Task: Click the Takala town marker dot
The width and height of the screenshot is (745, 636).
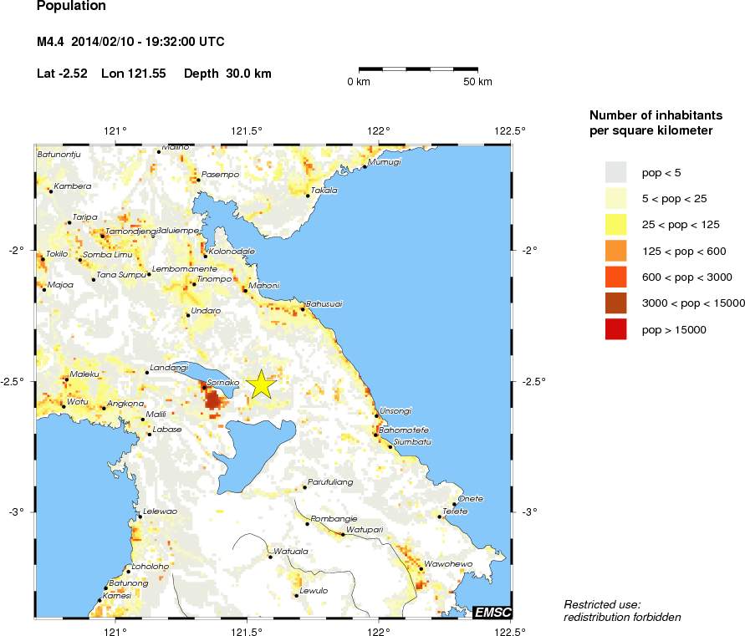Action: pyautogui.click(x=307, y=196)
